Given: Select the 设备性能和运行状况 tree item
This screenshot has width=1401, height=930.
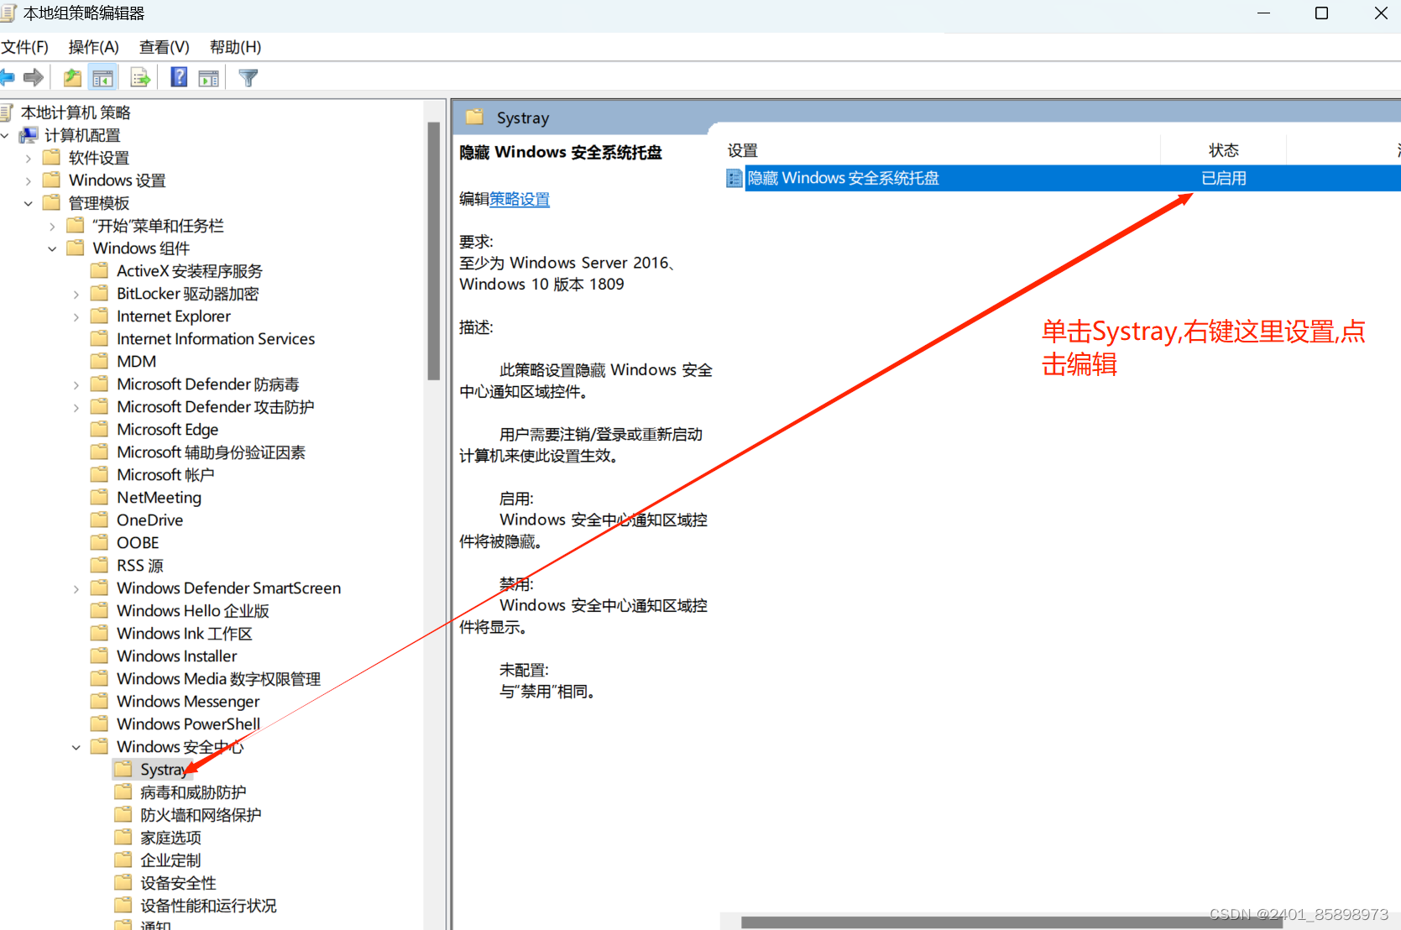Looking at the screenshot, I should 208,905.
